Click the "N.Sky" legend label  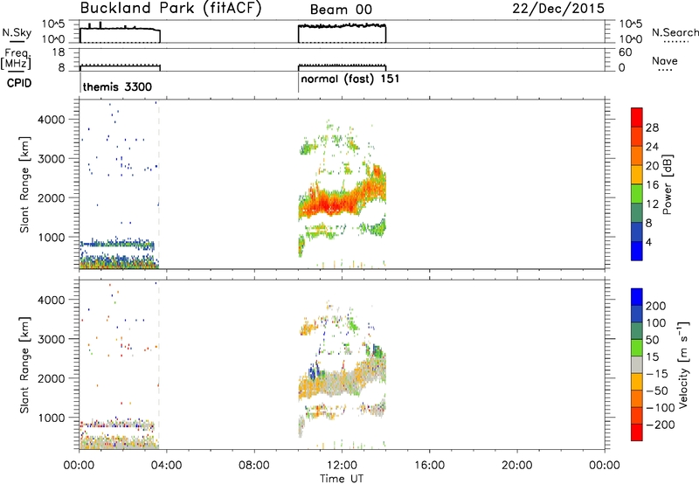[17, 32]
